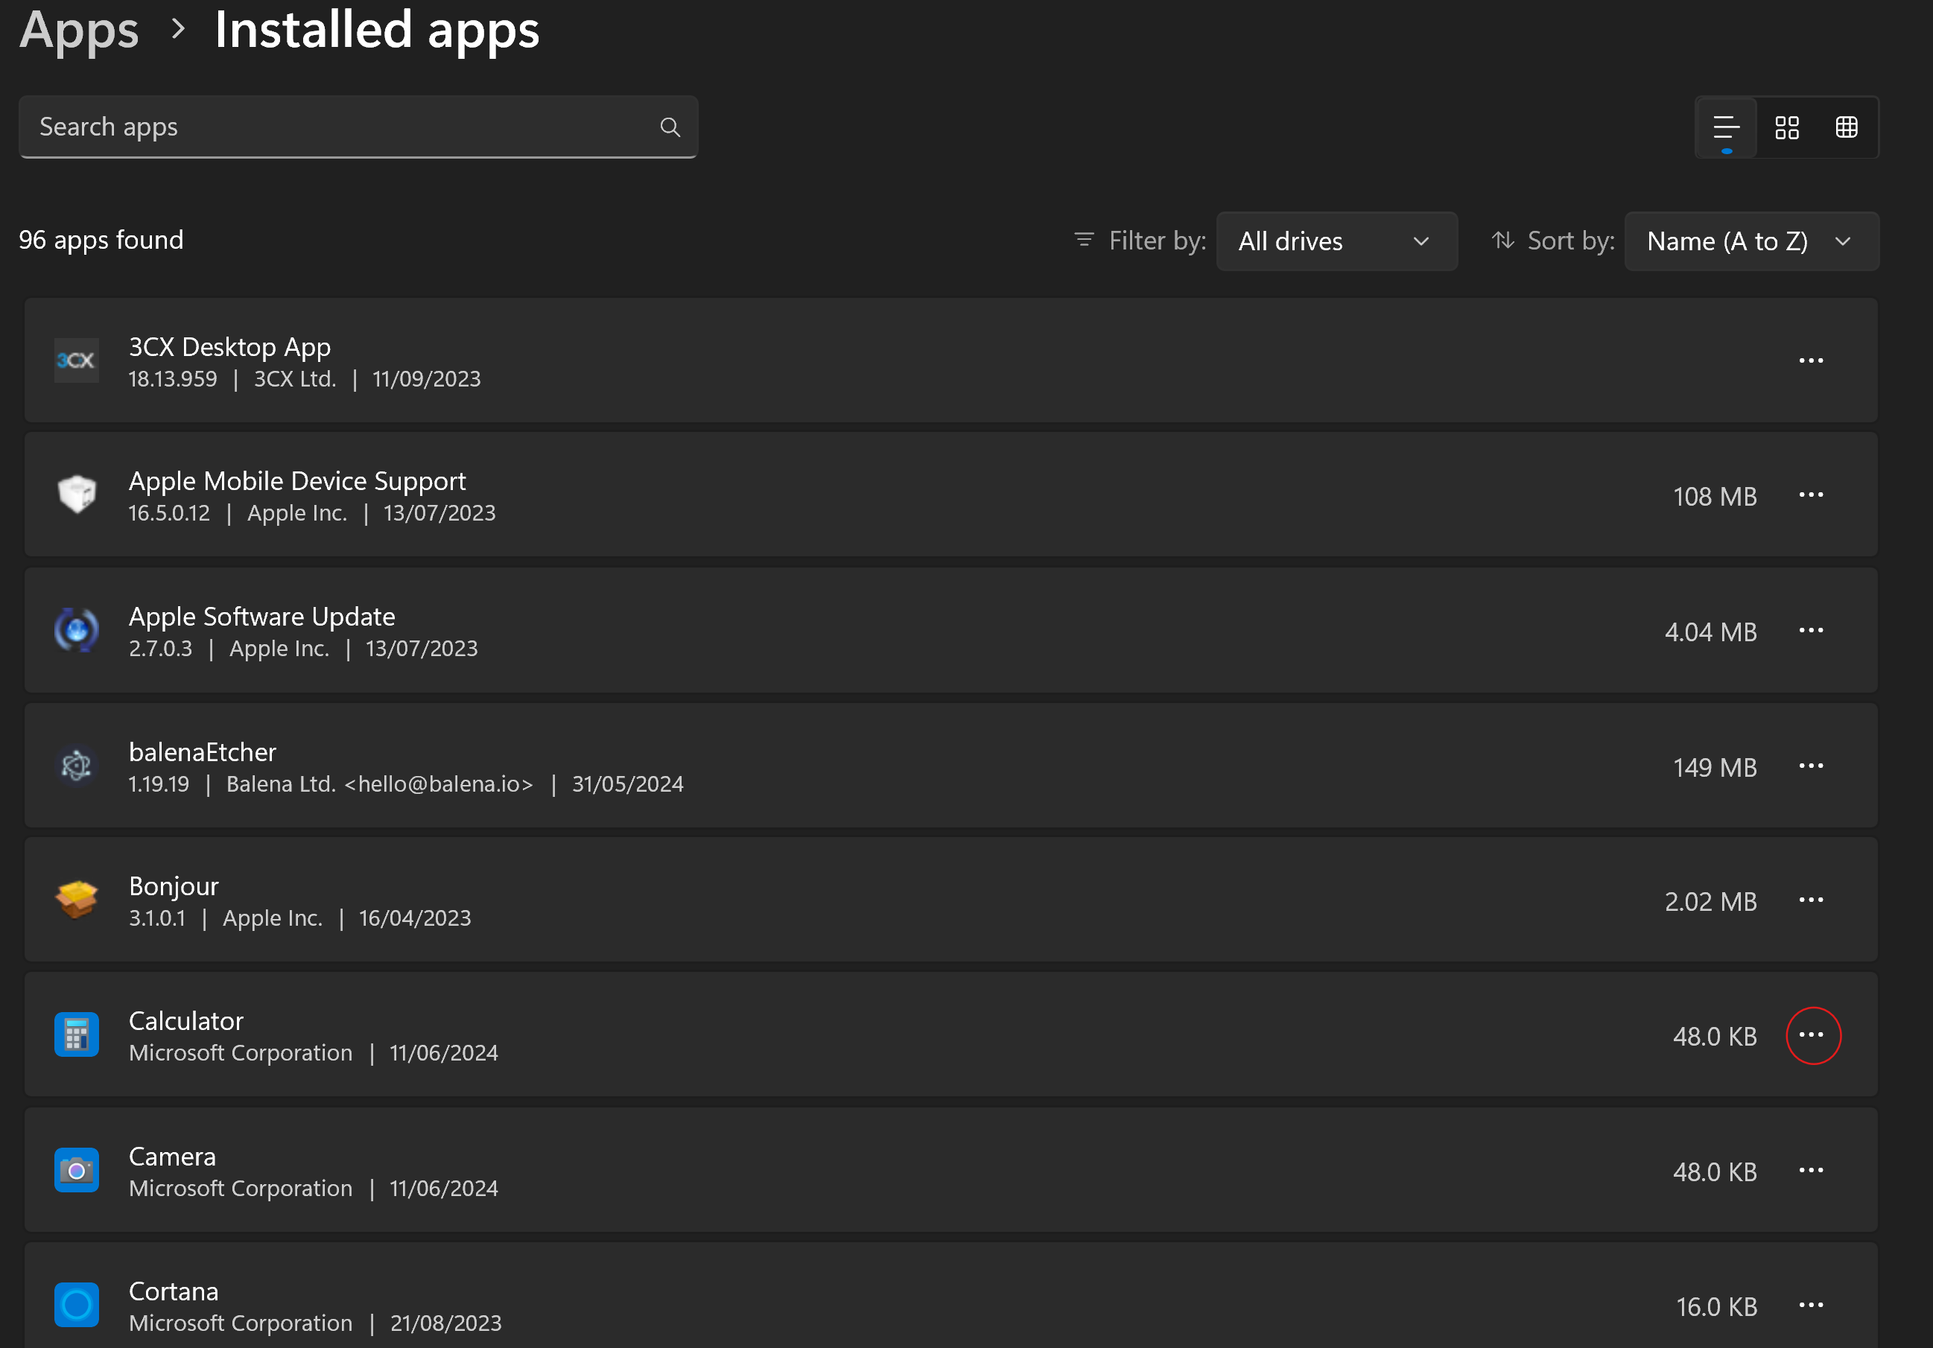Open the Name (A to Z) sort dropdown

pos(1751,241)
